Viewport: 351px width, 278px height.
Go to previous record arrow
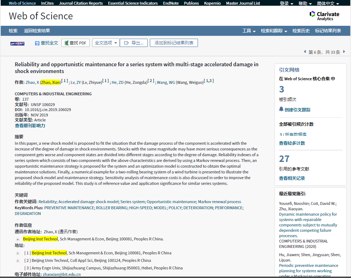click(305, 52)
